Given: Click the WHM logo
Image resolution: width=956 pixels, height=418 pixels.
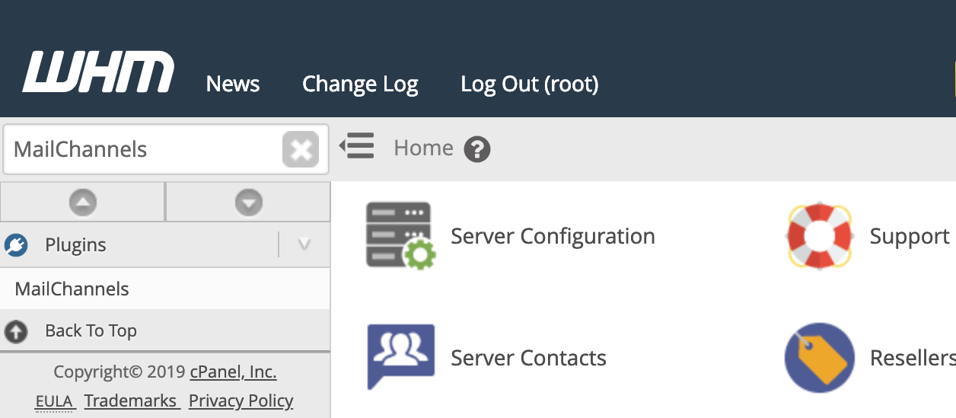Looking at the screenshot, I should tap(98, 72).
